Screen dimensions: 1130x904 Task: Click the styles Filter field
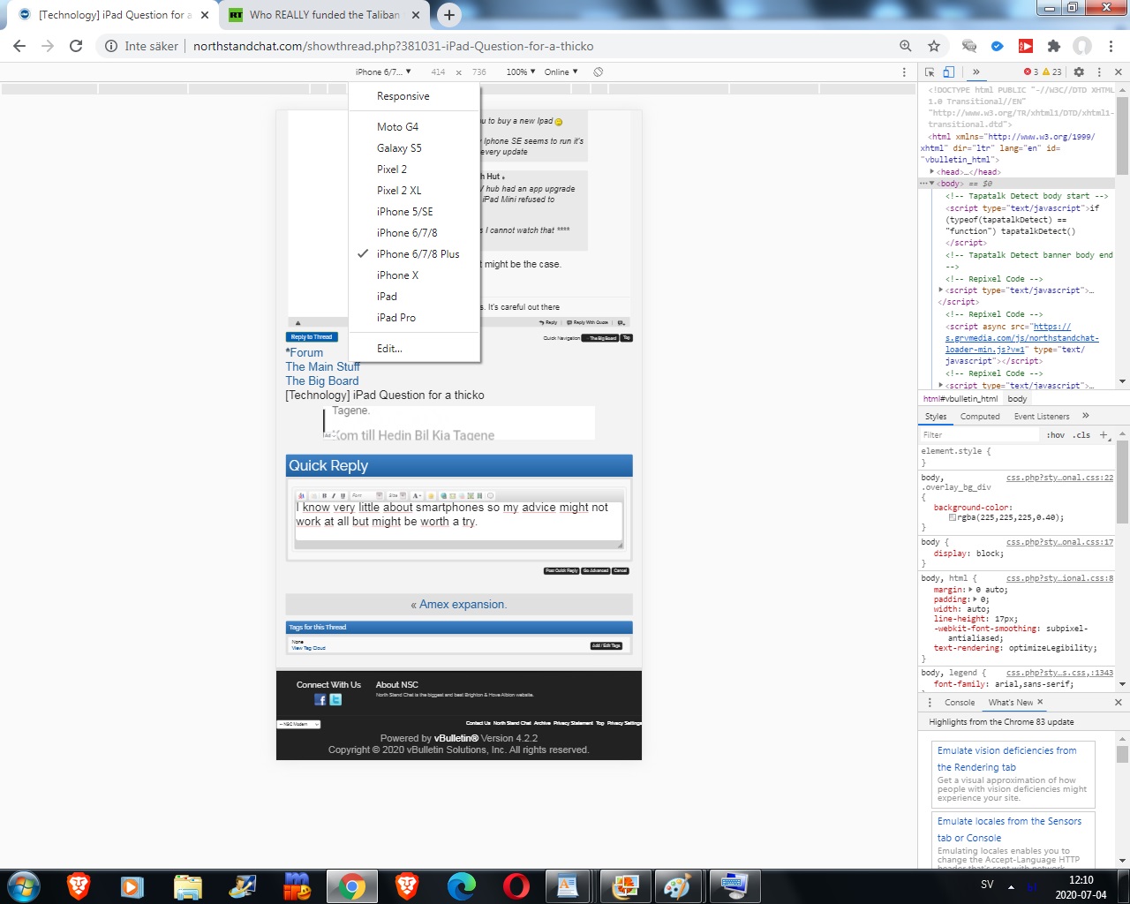980,435
